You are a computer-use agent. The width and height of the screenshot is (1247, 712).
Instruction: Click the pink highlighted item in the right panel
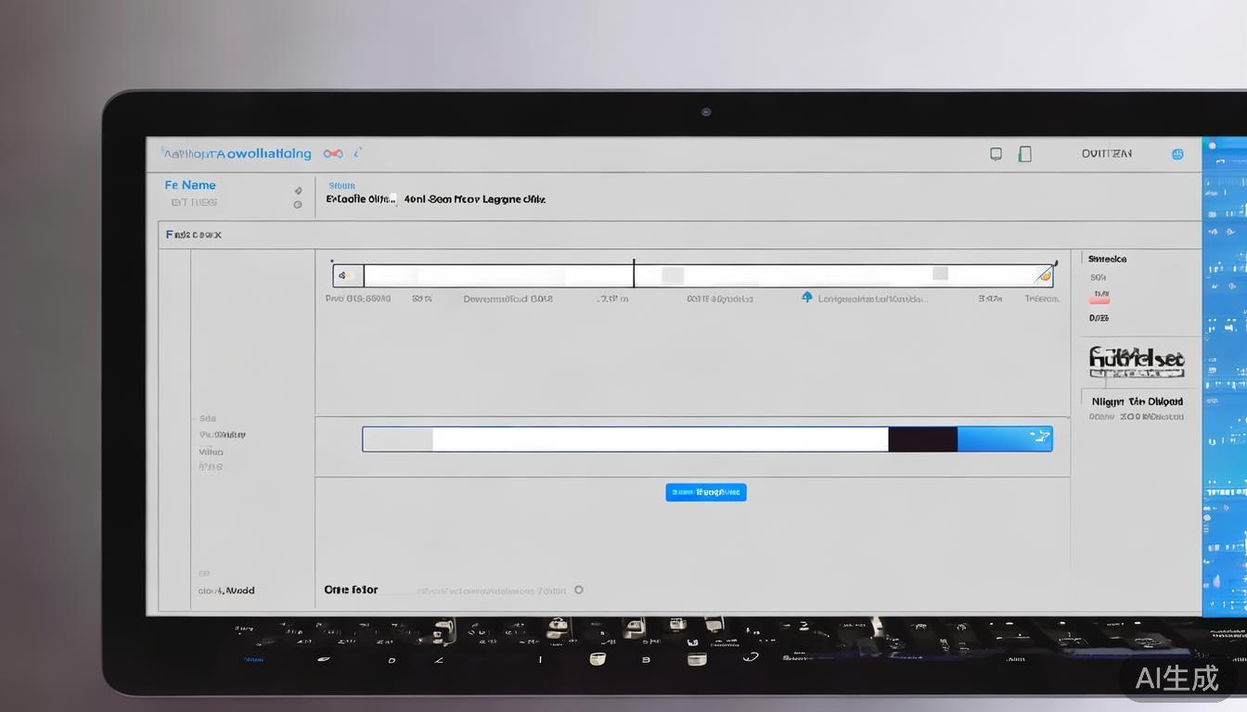(1099, 298)
